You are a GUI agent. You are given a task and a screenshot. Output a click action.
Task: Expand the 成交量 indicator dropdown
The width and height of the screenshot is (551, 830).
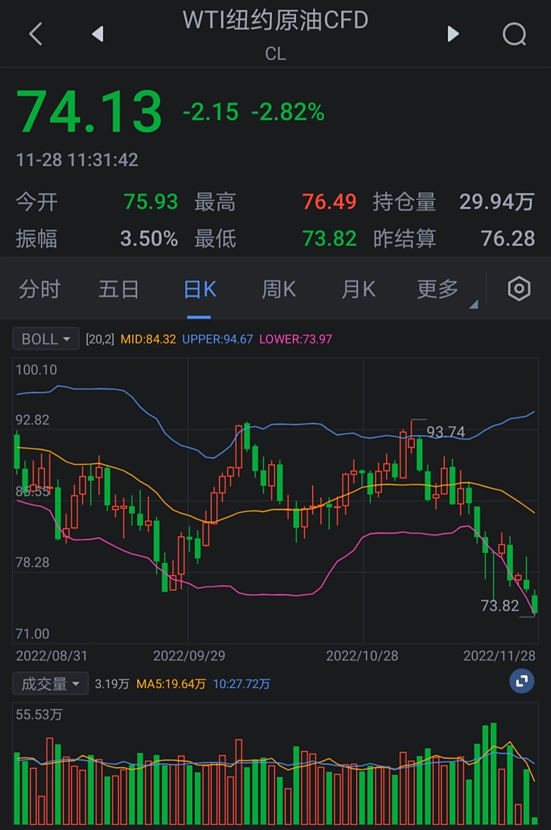tap(51, 683)
